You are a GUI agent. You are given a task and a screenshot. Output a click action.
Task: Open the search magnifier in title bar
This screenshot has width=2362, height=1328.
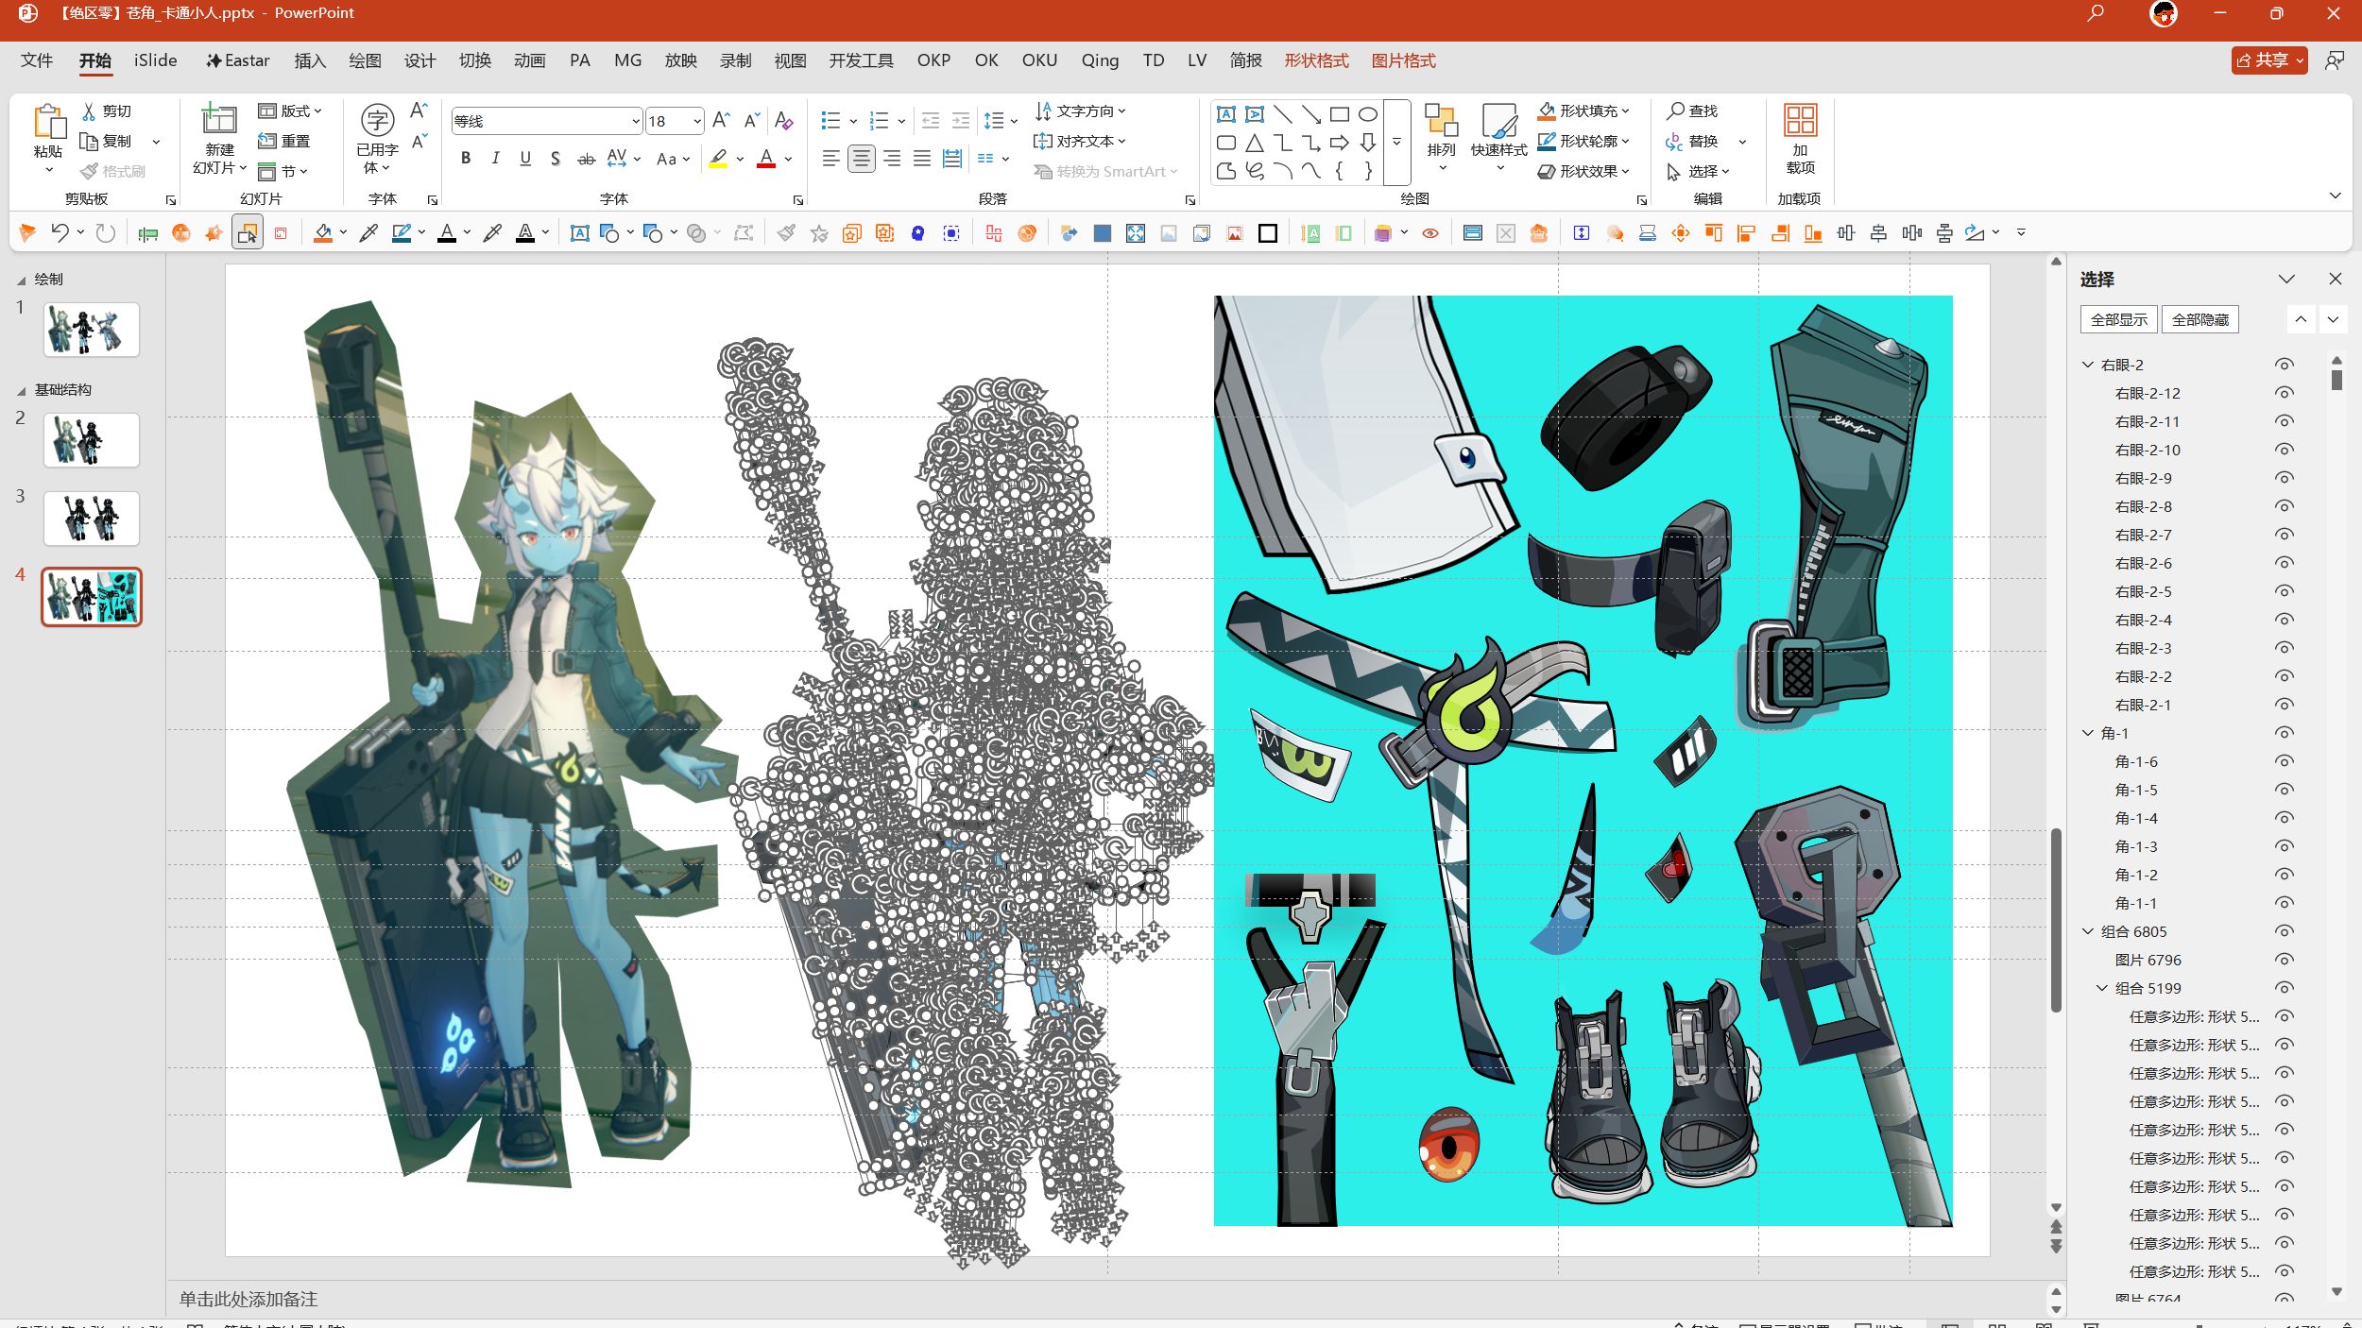2096,13
